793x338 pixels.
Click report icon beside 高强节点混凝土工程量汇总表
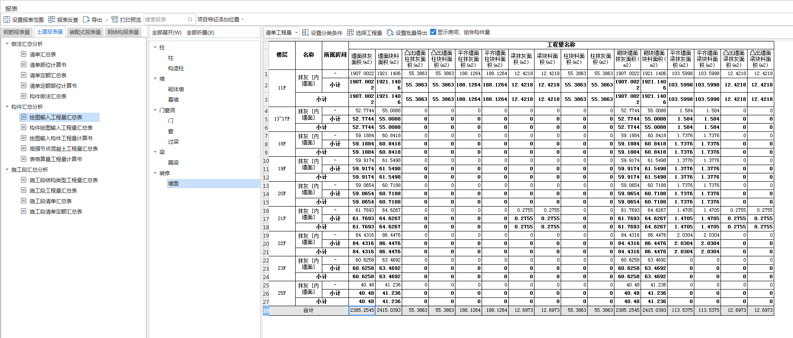pos(24,148)
